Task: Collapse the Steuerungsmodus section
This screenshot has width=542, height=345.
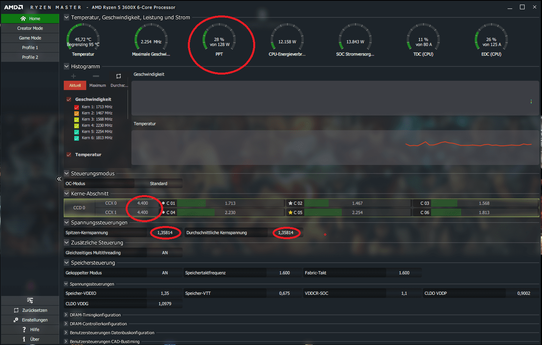Action: coord(66,173)
